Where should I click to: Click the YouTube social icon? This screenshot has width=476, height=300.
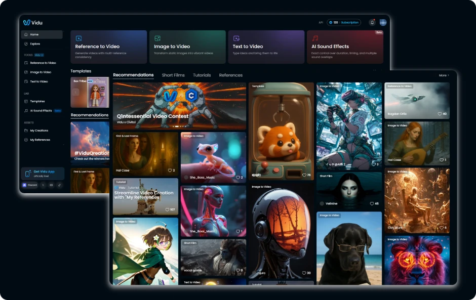coord(51,185)
